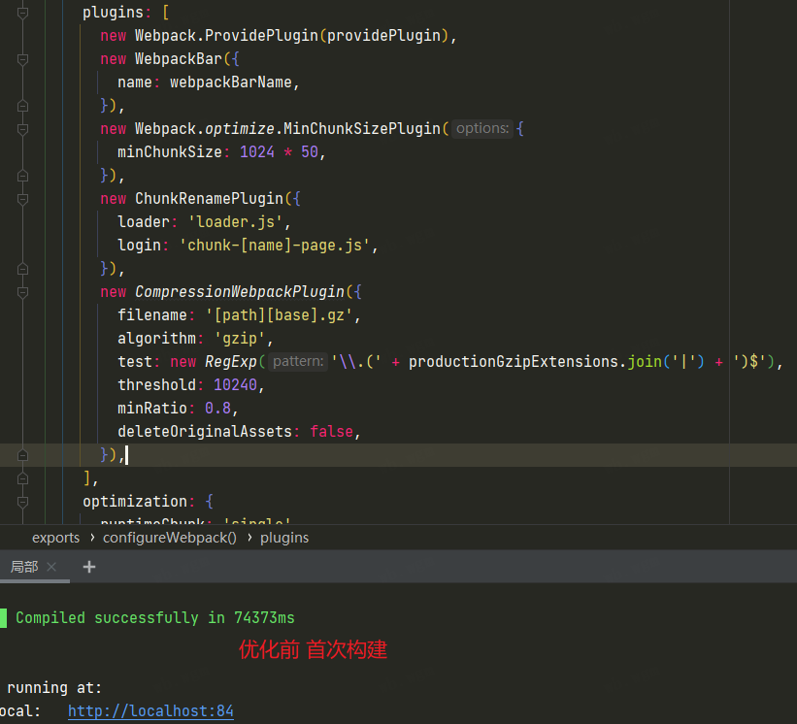The width and height of the screenshot is (797, 724).
Task: Click the 1024 number in minChunkSize
Action: pyautogui.click(x=257, y=152)
